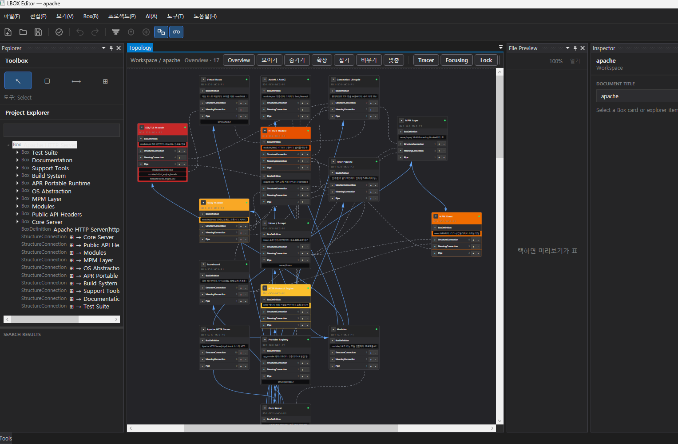Redo the action in the toolbar
678x444 pixels.
(x=95, y=32)
